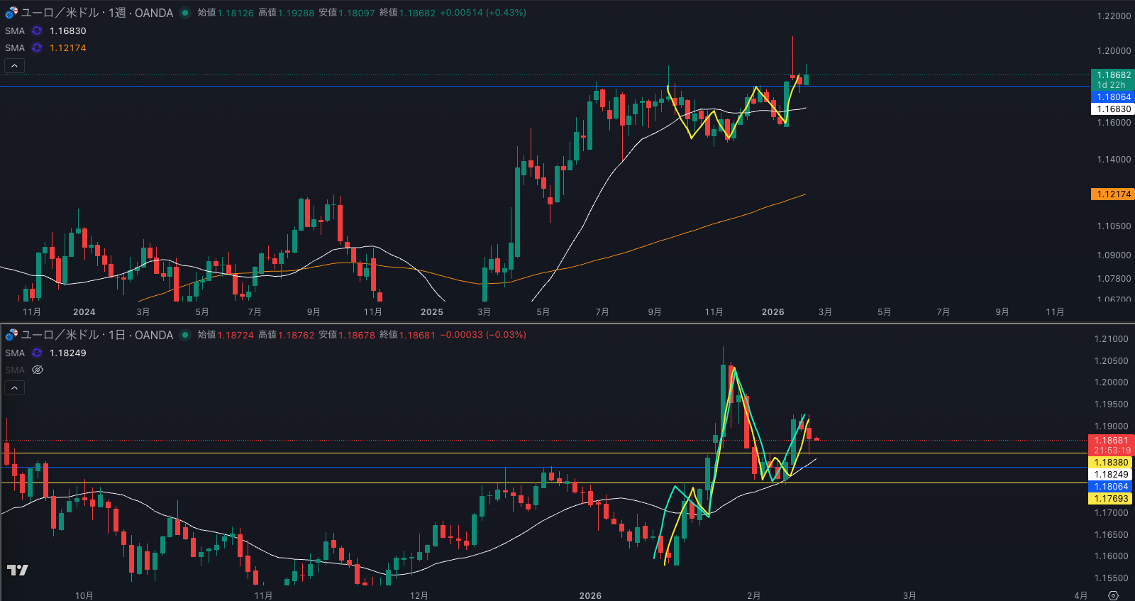
Task: Collapse the weekly chart indicator legend
Action: click(14, 66)
